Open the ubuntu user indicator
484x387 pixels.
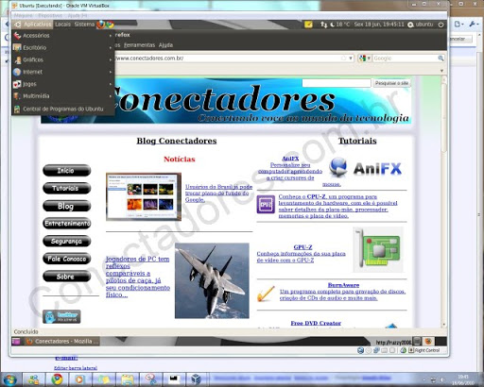point(421,25)
